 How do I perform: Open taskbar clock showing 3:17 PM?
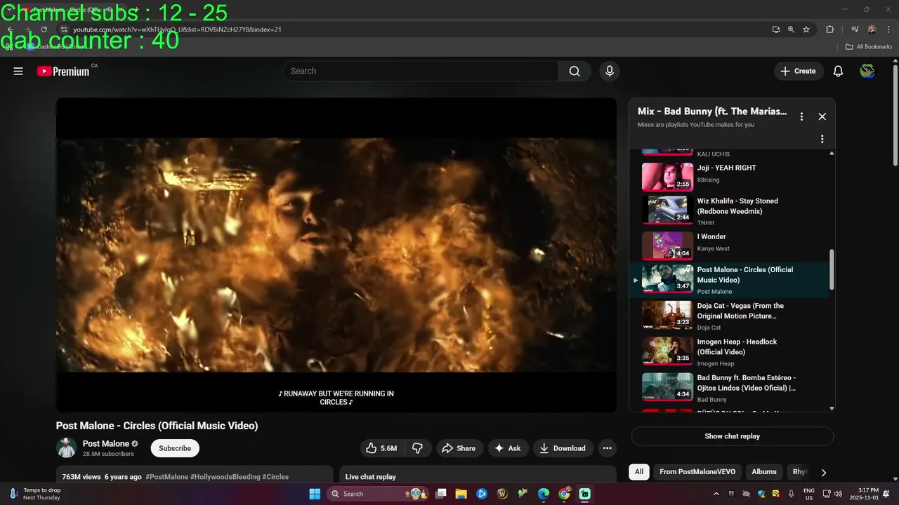(x=864, y=494)
